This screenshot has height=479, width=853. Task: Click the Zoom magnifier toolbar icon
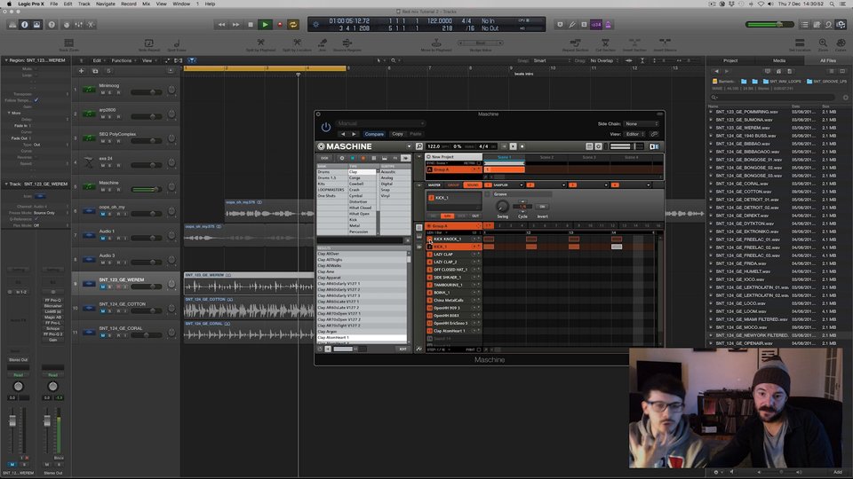tap(823, 44)
